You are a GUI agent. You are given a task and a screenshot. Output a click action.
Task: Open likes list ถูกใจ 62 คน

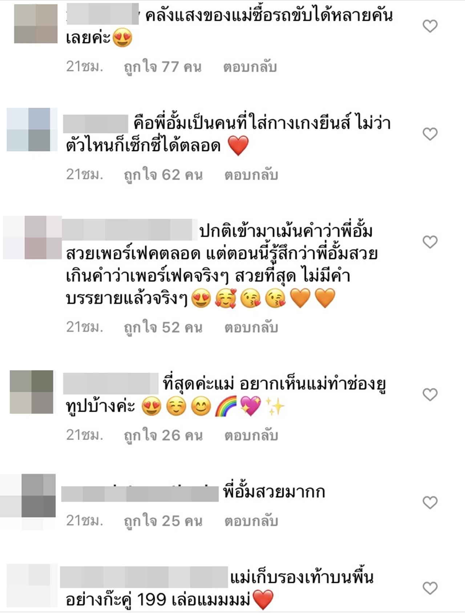(x=163, y=175)
